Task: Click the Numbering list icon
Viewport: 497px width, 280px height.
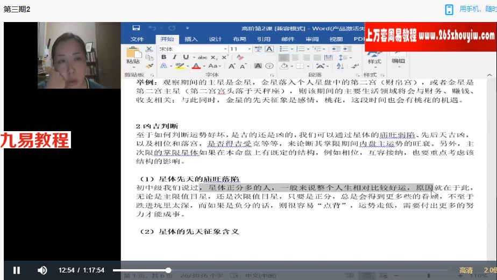Action: 300,49
